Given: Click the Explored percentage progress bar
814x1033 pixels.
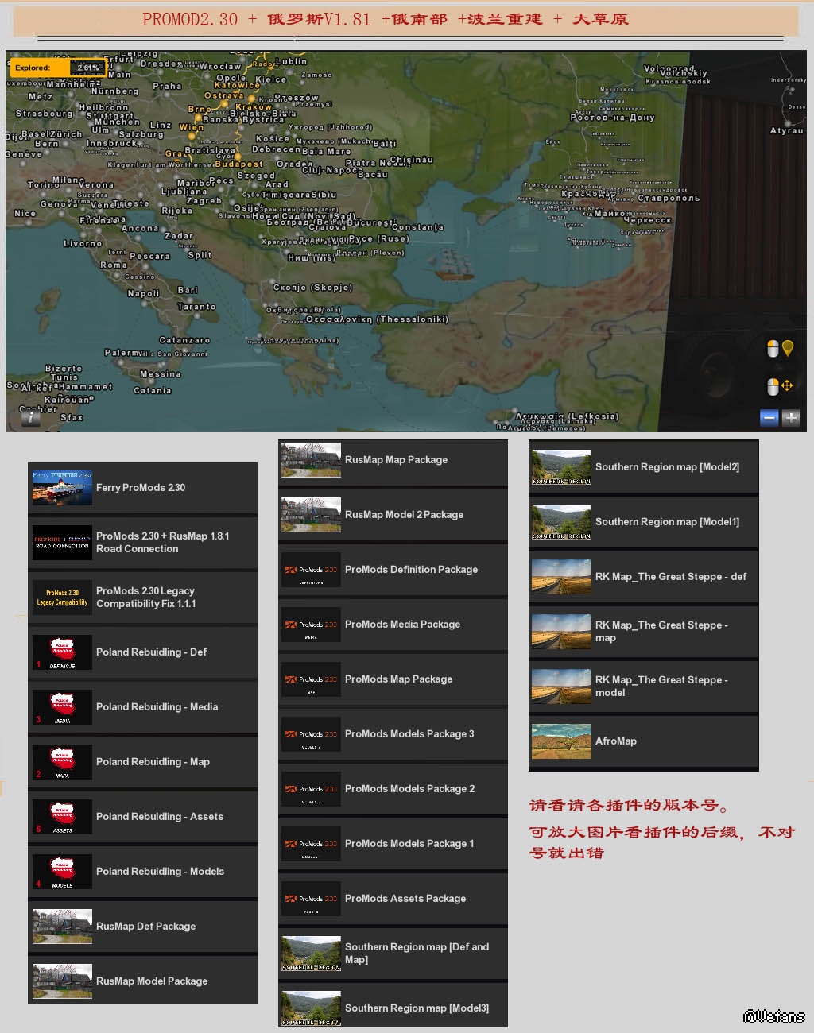Looking at the screenshot, I should pyautogui.click(x=87, y=68).
